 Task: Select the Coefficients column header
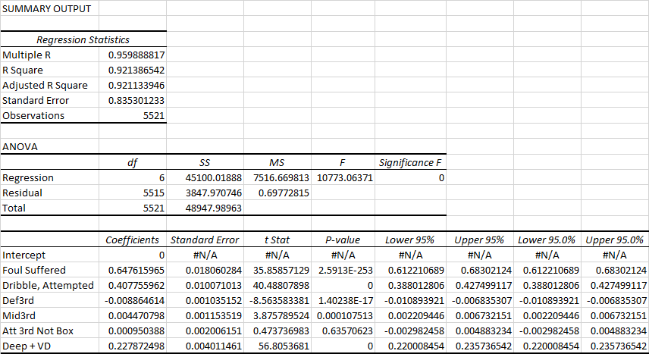coord(133,240)
